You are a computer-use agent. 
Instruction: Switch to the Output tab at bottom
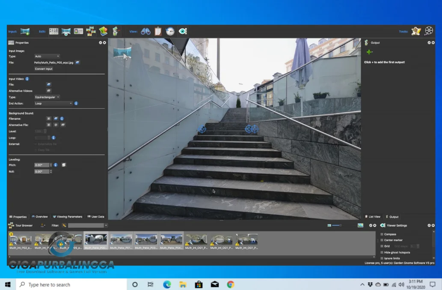(x=392, y=217)
